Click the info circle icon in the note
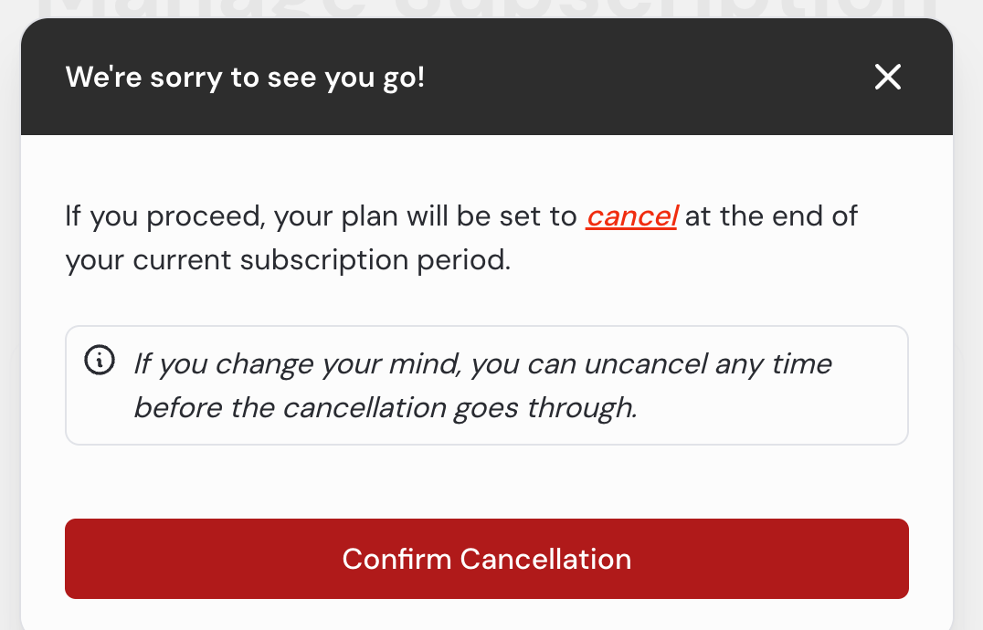This screenshot has width=983, height=630. click(x=100, y=360)
